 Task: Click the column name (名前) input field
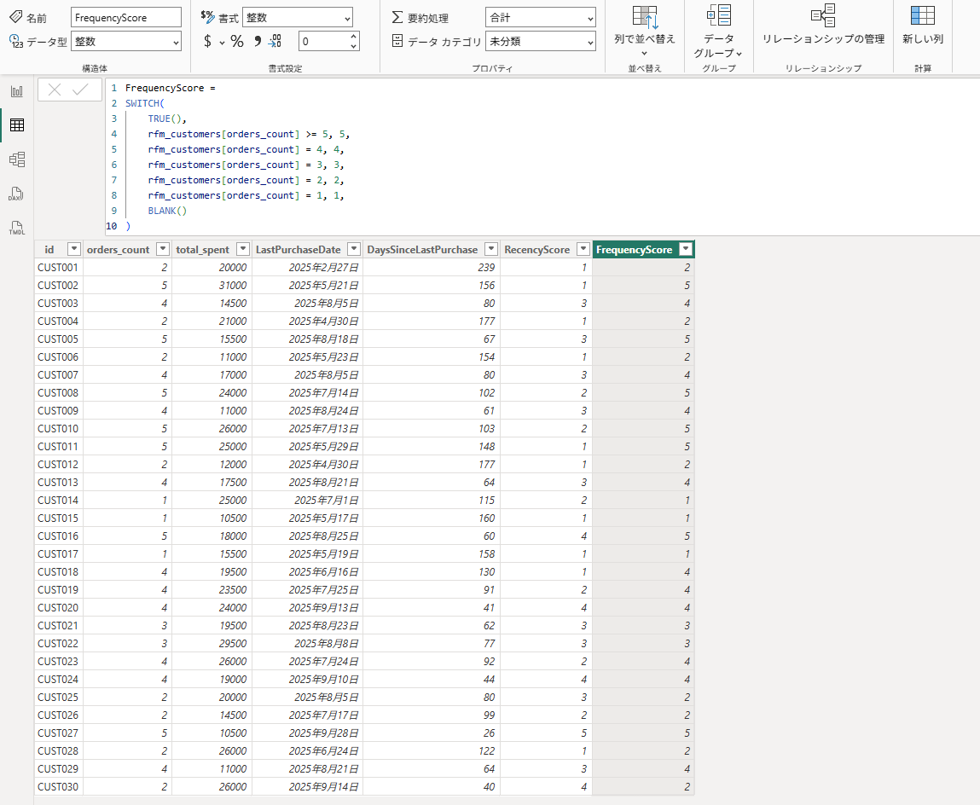pos(126,17)
